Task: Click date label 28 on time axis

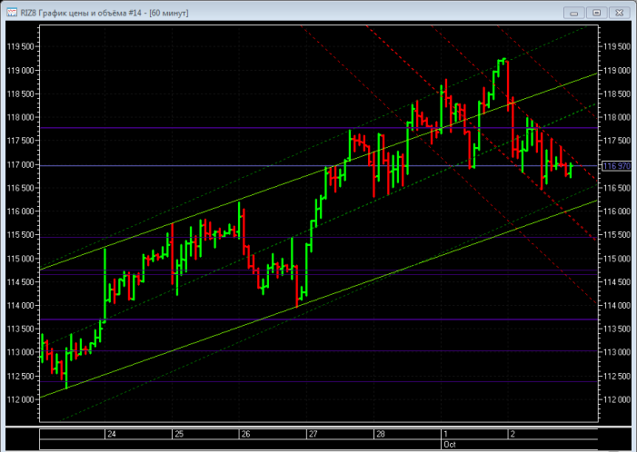Action: click(x=380, y=434)
